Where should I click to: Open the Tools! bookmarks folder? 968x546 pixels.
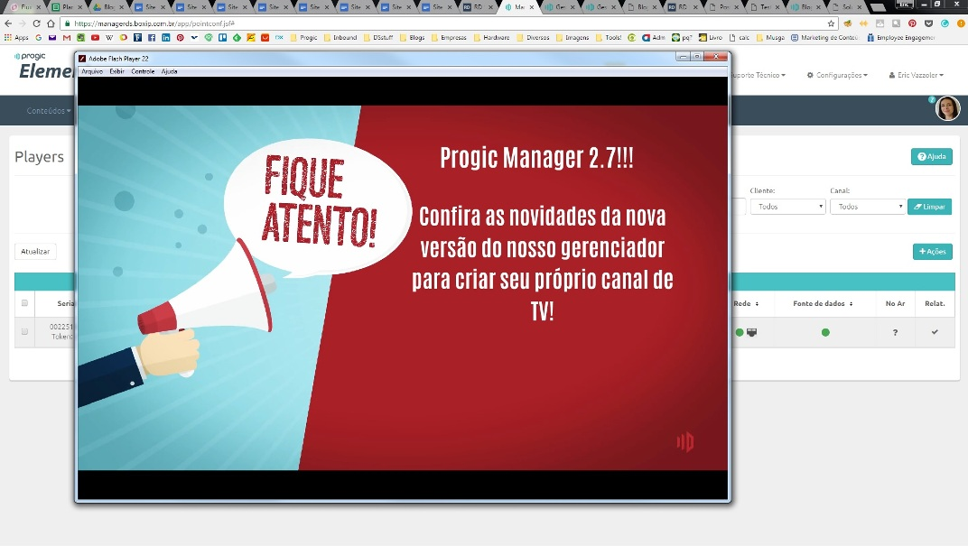[609, 38]
